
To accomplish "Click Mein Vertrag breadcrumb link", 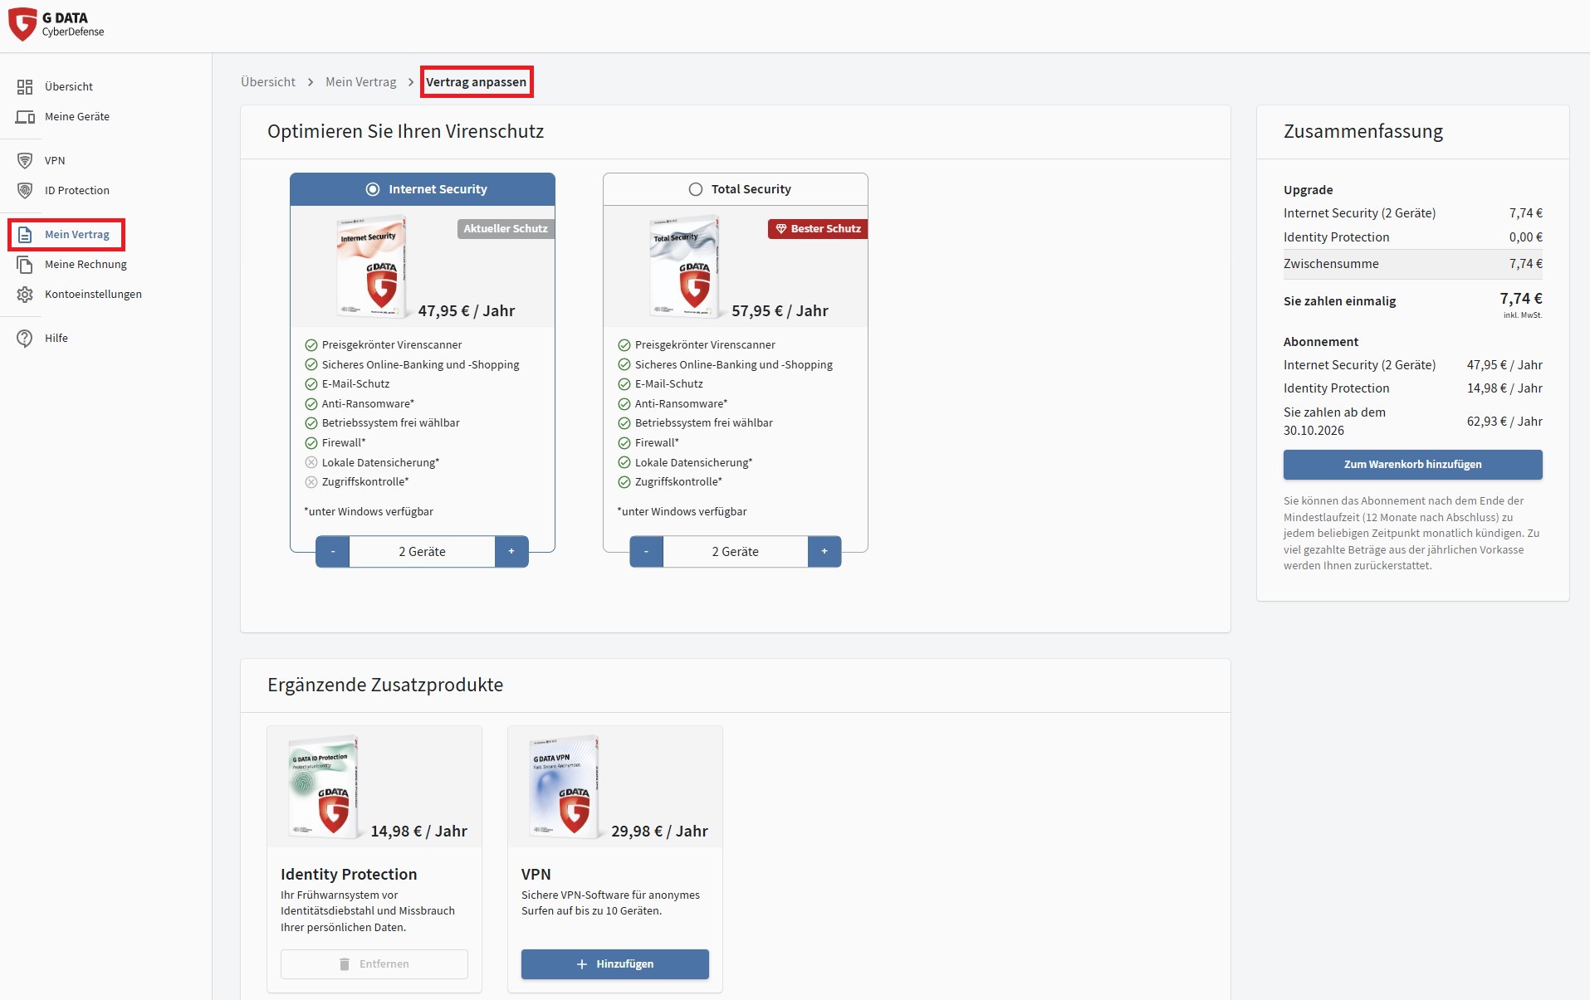I will tap(360, 82).
